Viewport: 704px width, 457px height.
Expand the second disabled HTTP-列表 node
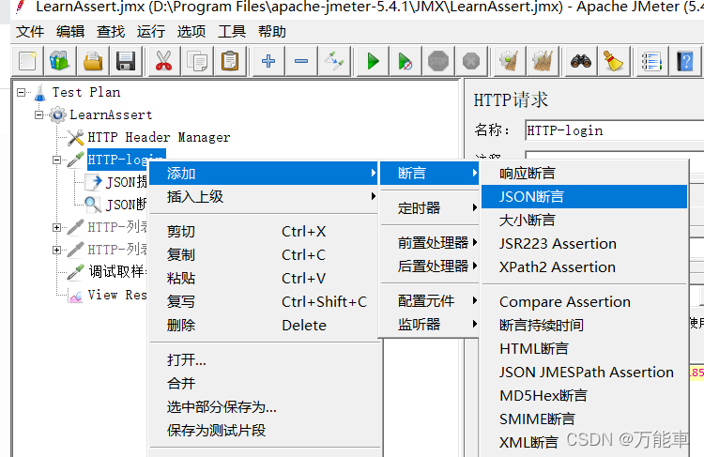pyautogui.click(x=56, y=250)
